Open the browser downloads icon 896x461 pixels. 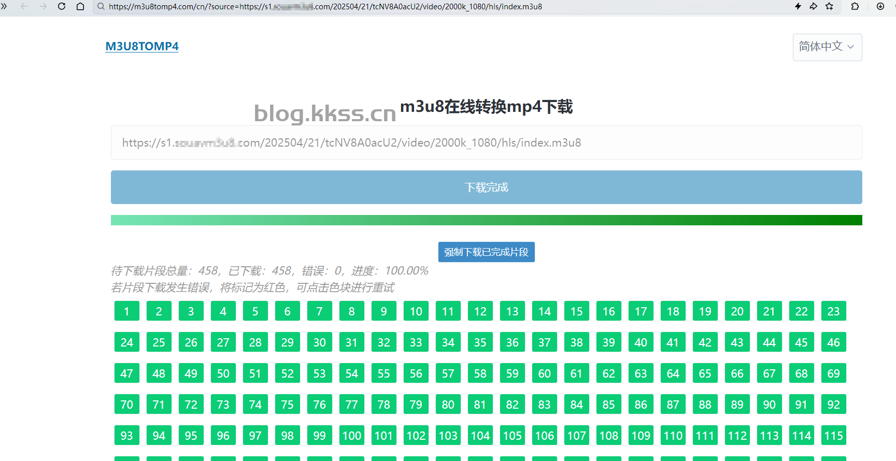880,7
